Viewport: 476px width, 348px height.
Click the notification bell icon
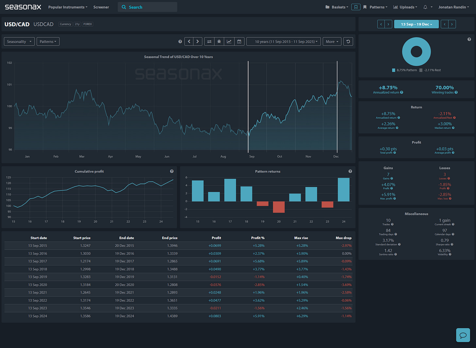point(425,7)
